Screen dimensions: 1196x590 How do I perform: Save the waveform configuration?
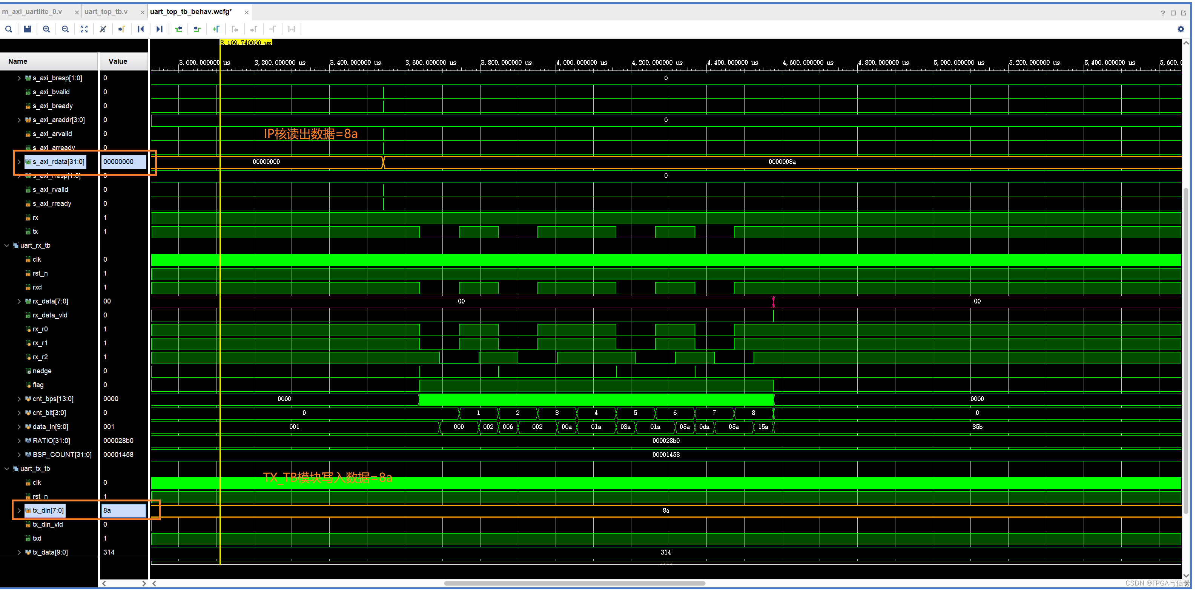(x=28, y=29)
